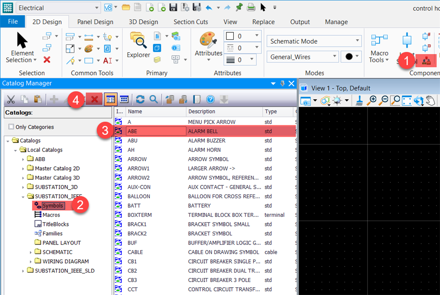This screenshot has width=440, height=295.
Task: Open Catalog Manager help with the question mark icon
Action: [x=209, y=99]
